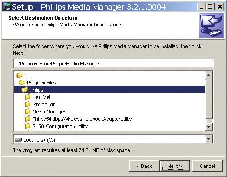
Task: Click the installer computer graphic in header
Action: click(211, 25)
